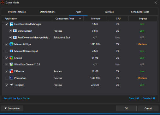
Task: Click the Deselect All link
Action: pyautogui.click(x=149, y=98)
